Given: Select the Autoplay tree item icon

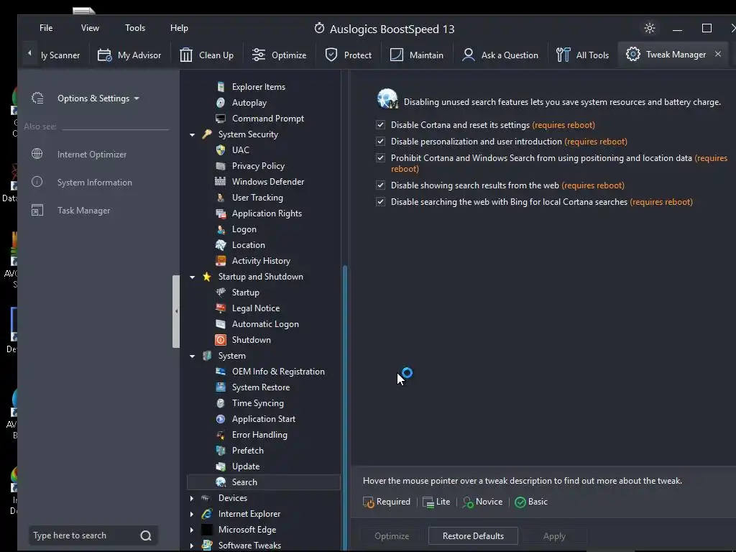Looking at the screenshot, I should point(221,103).
